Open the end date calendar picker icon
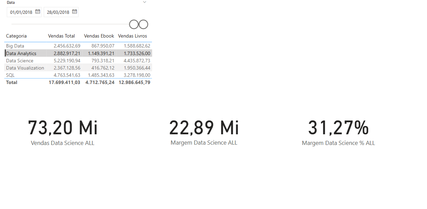 74,12
